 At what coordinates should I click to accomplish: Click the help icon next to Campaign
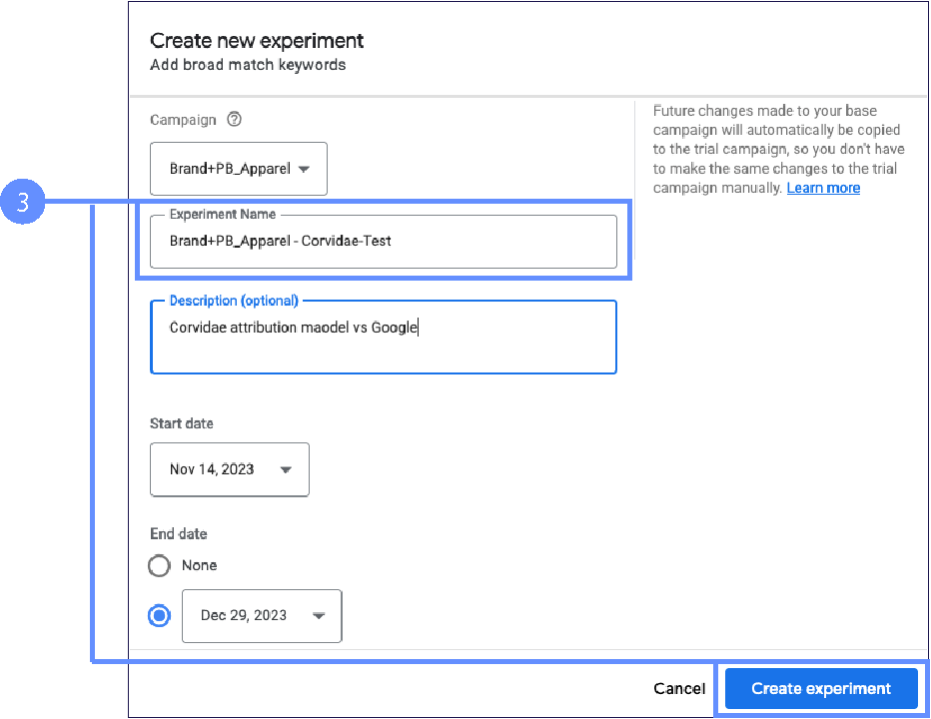(x=235, y=120)
